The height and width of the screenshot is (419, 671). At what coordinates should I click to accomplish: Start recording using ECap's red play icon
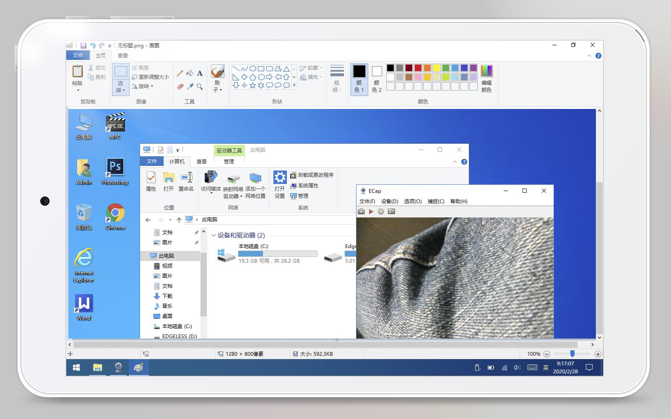pos(371,212)
